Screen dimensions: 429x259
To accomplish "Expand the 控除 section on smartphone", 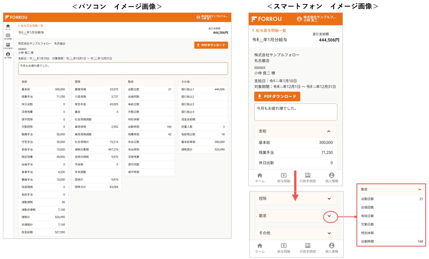I will 329,199.
